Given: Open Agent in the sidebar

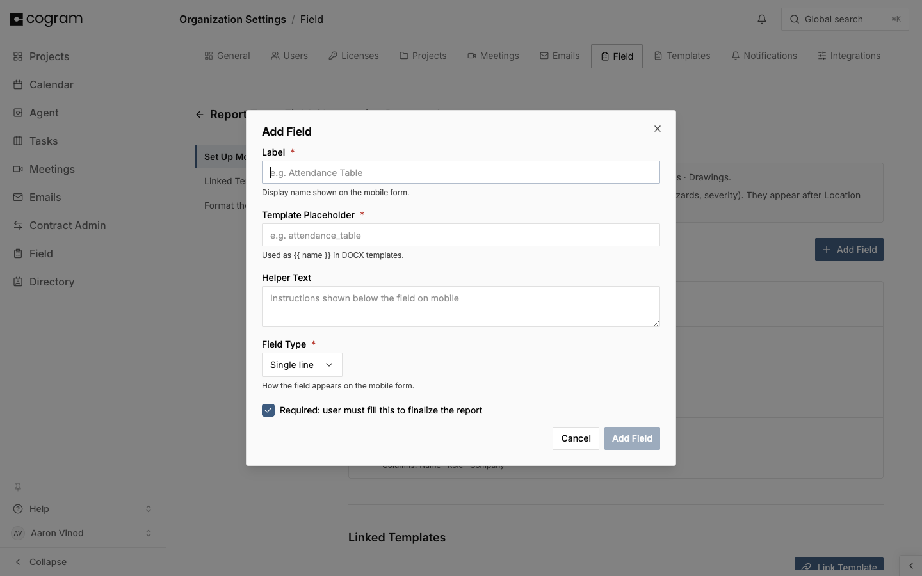Looking at the screenshot, I should click(36, 113).
